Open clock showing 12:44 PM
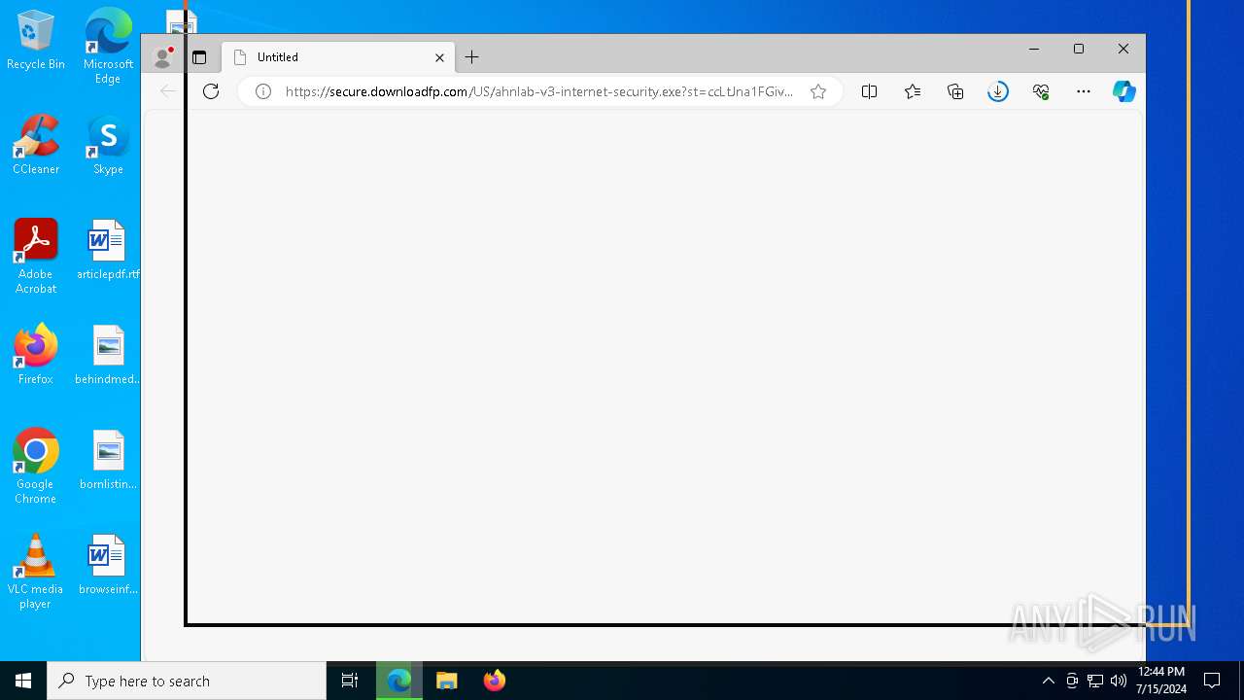Viewport: 1244px width, 700px height. tap(1160, 681)
